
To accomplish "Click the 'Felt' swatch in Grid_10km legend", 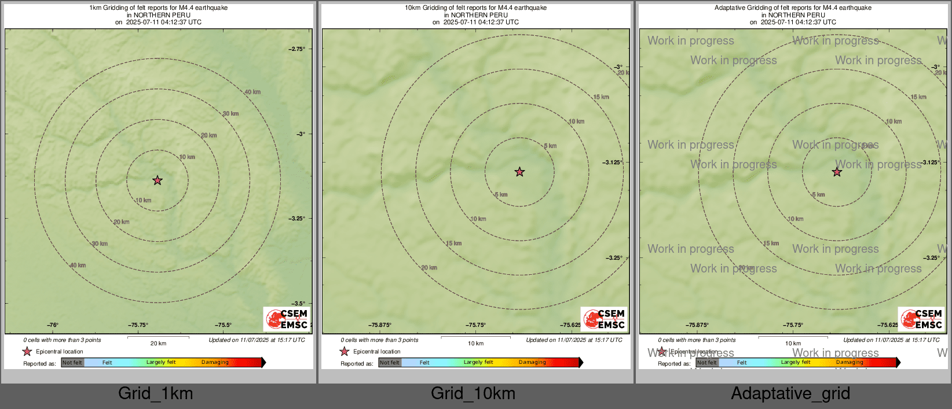I will [424, 363].
